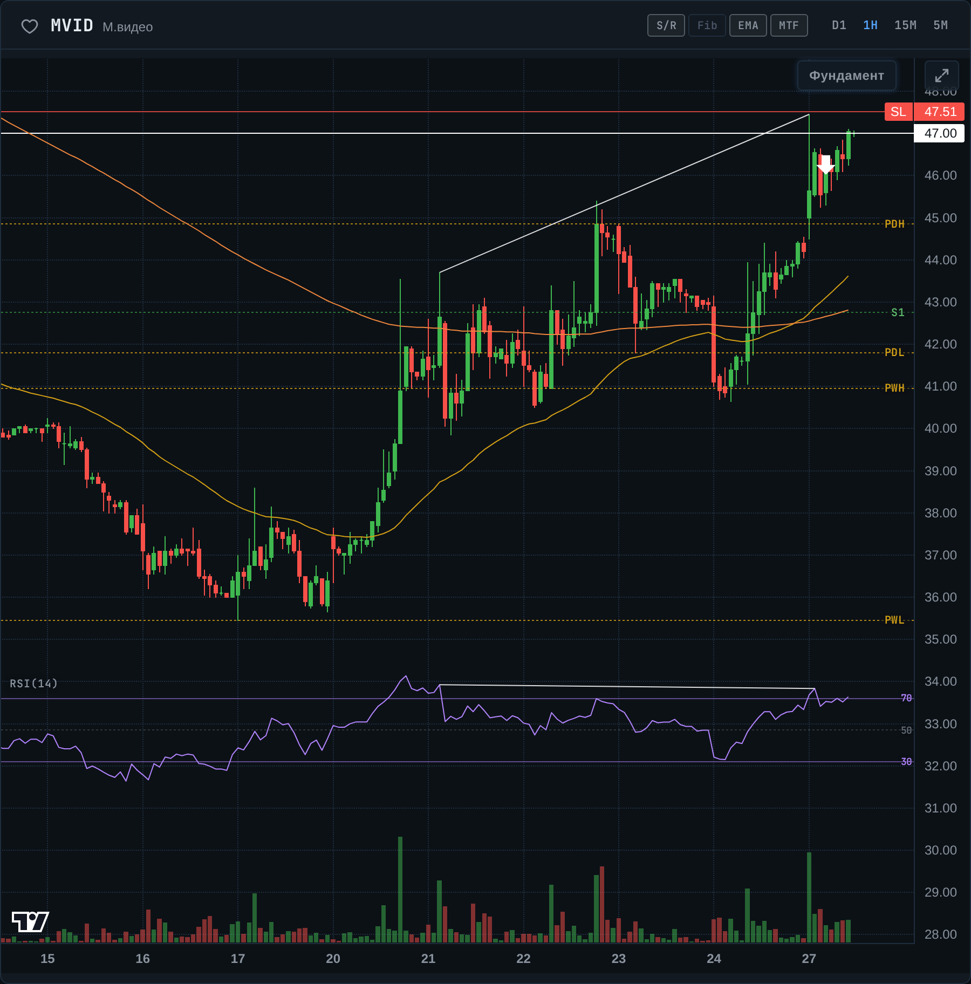The width and height of the screenshot is (971, 984).
Task: Click the date 22 on time axis
Action: [x=523, y=959]
